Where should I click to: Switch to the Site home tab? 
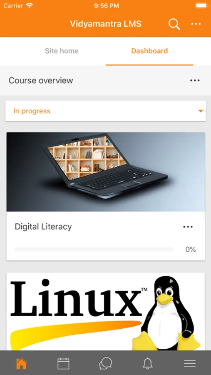point(62,51)
